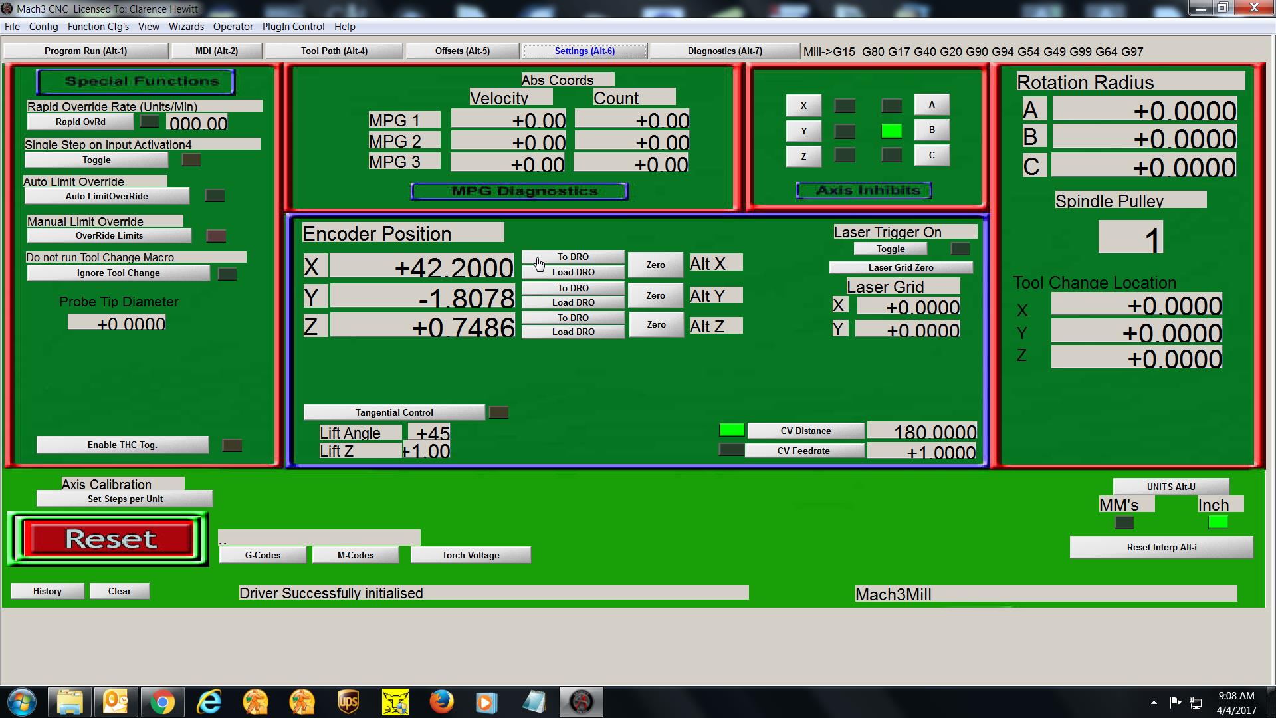Screen dimensions: 1276x718
Task: Open Google Chrome from the taskbar
Action: pyautogui.click(x=162, y=702)
